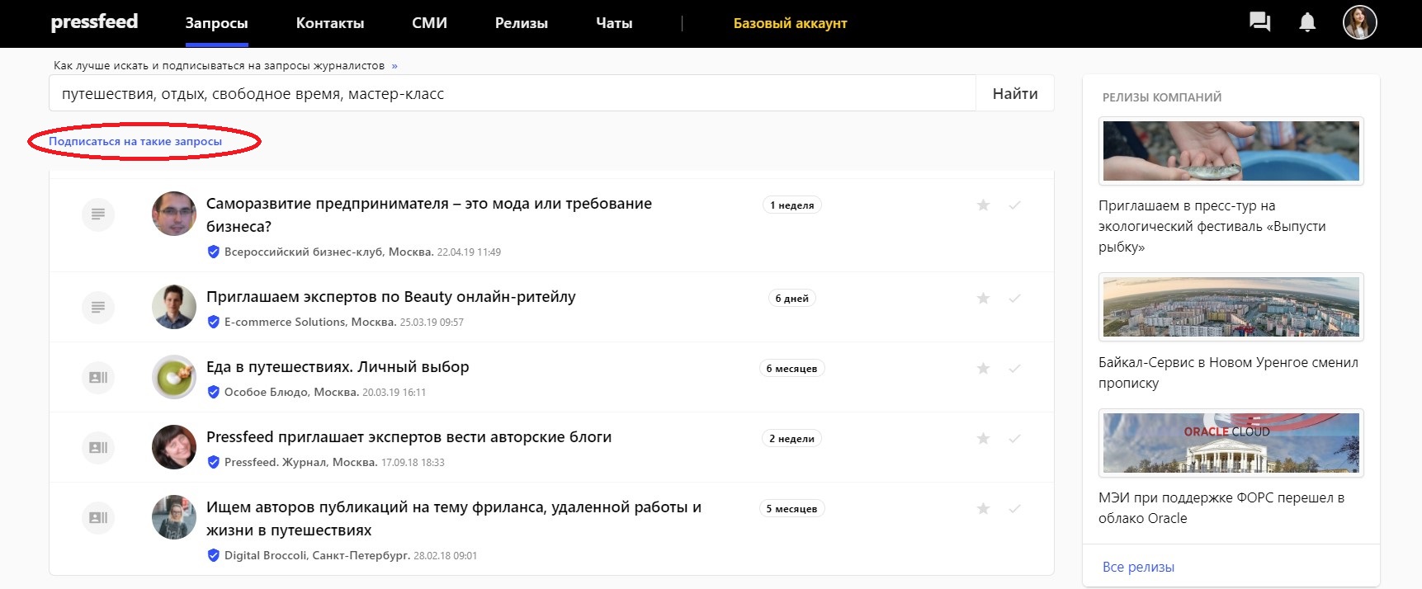Mark Beauty онлайн-ритейлу request with checkmark
The height and width of the screenshot is (589, 1422).
[1014, 299]
